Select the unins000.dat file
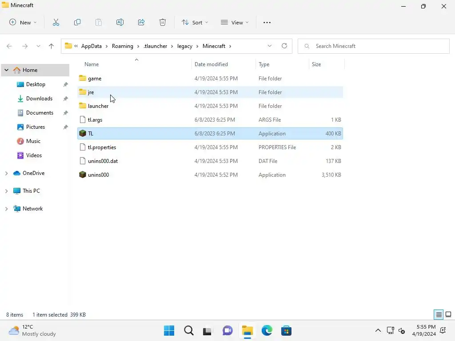This screenshot has width=455, height=341. point(210,161)
